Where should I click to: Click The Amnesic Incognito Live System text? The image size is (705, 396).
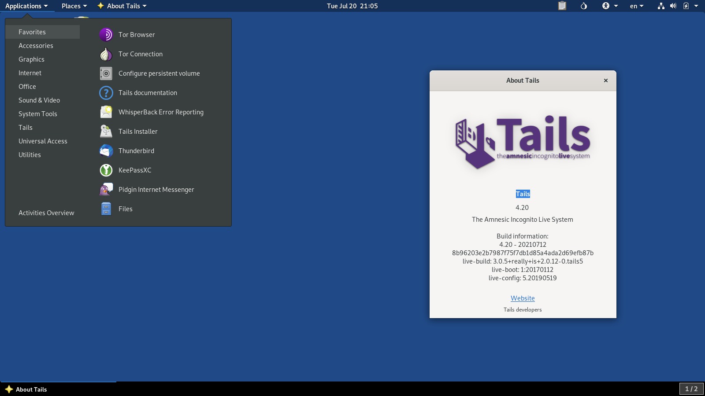[523, 219]
